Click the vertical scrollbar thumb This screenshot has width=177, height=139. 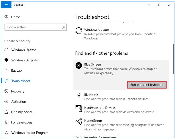tap(174, 59)
